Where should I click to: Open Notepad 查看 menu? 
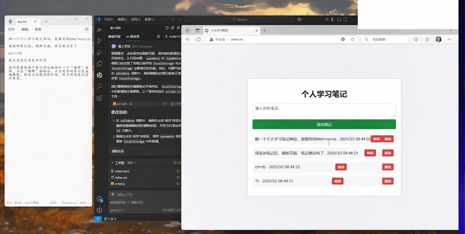coord(38,29)
